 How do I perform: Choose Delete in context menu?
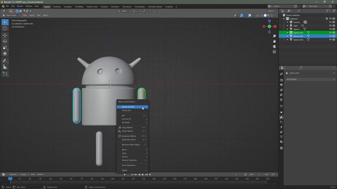click(x=132, y=170)
